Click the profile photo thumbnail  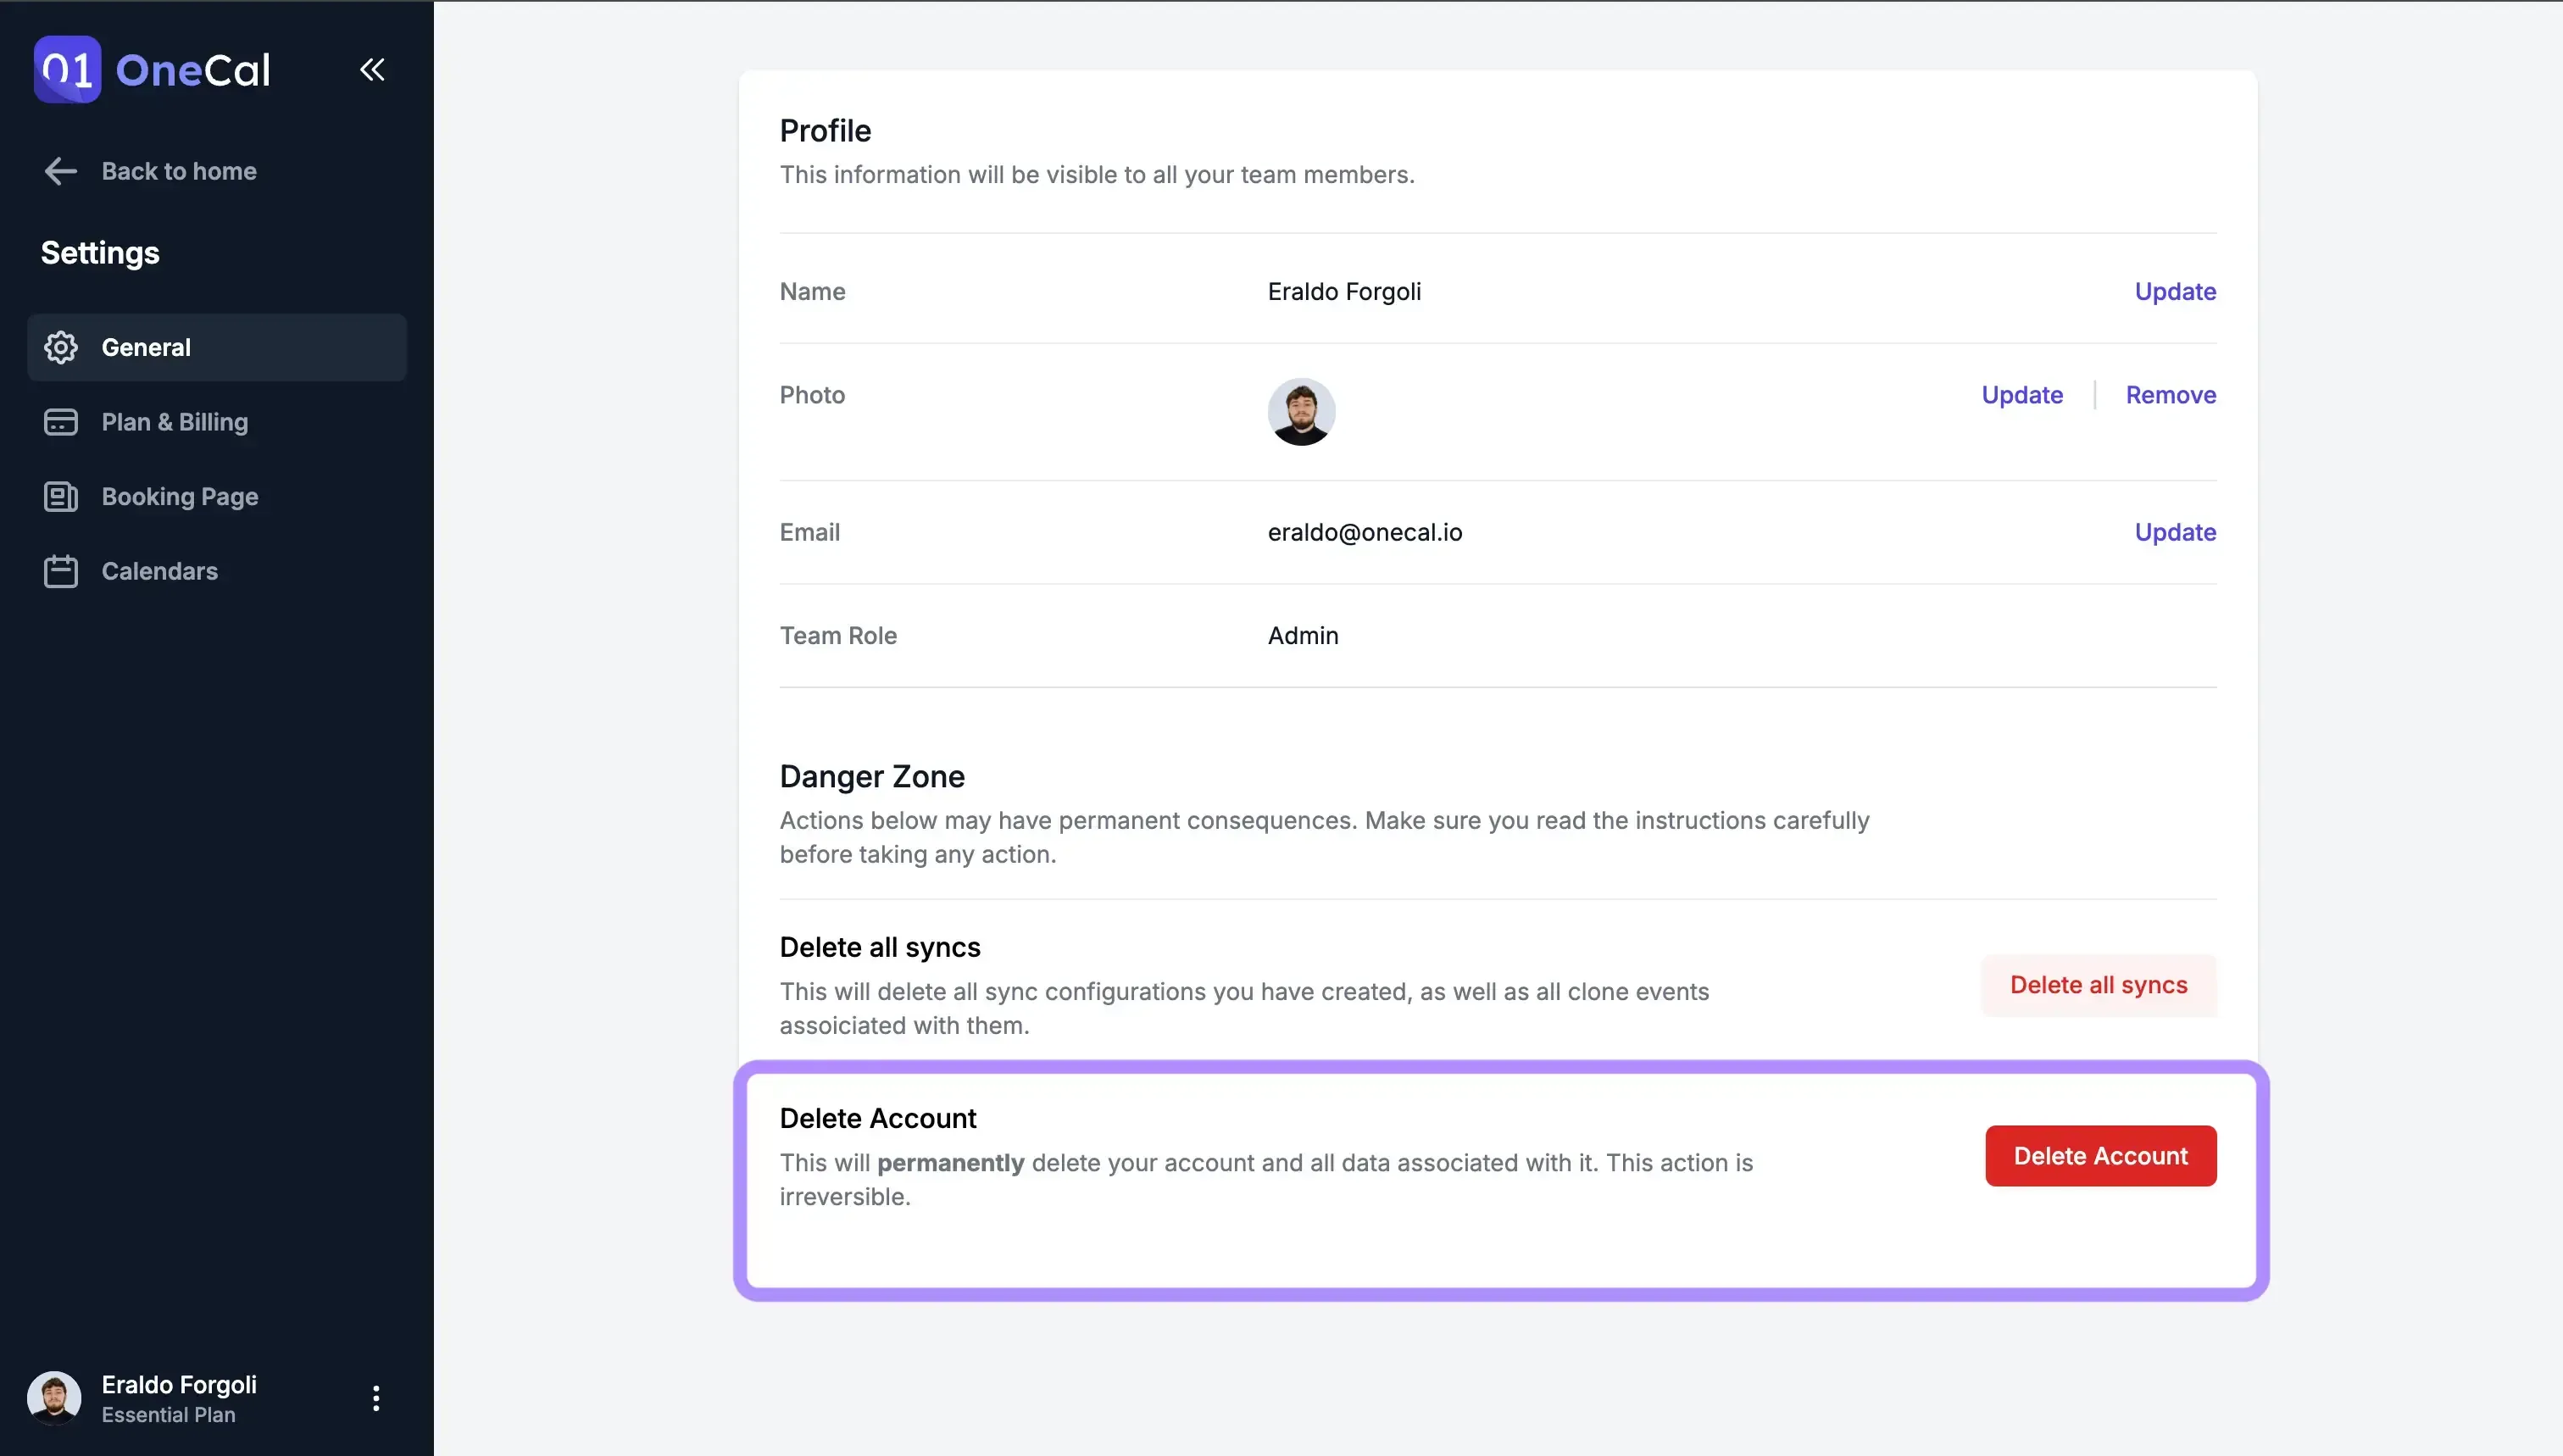coord(1301,412)
